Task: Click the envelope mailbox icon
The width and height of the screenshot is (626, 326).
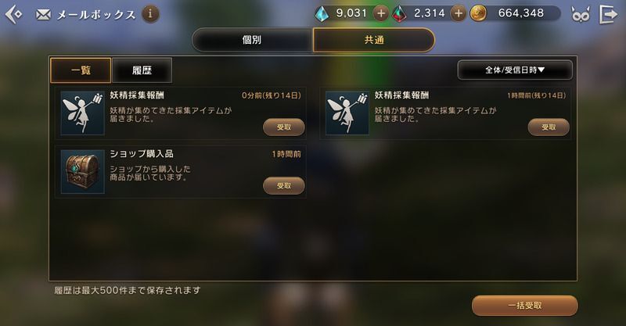Action: 43,15
